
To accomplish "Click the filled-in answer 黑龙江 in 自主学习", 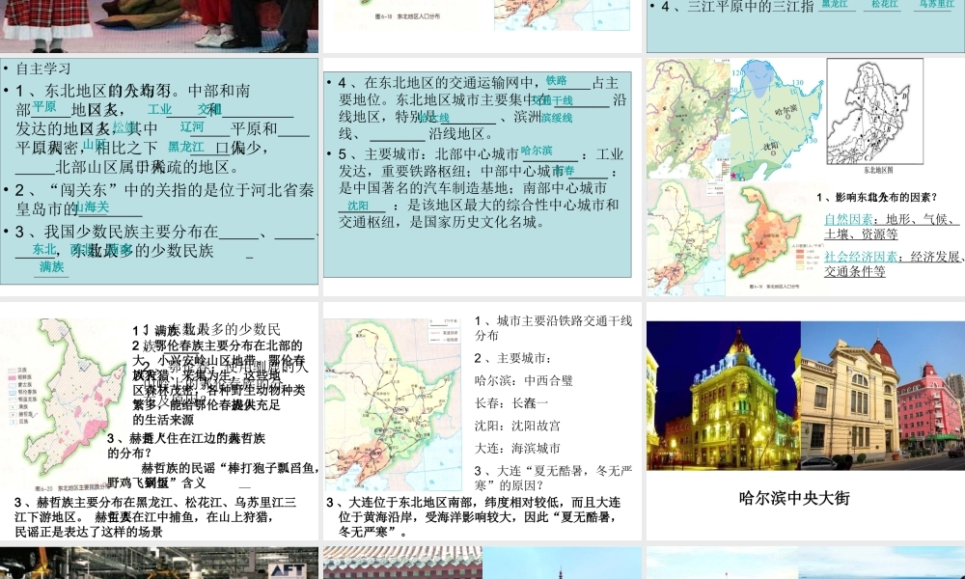I will point(186,147).
